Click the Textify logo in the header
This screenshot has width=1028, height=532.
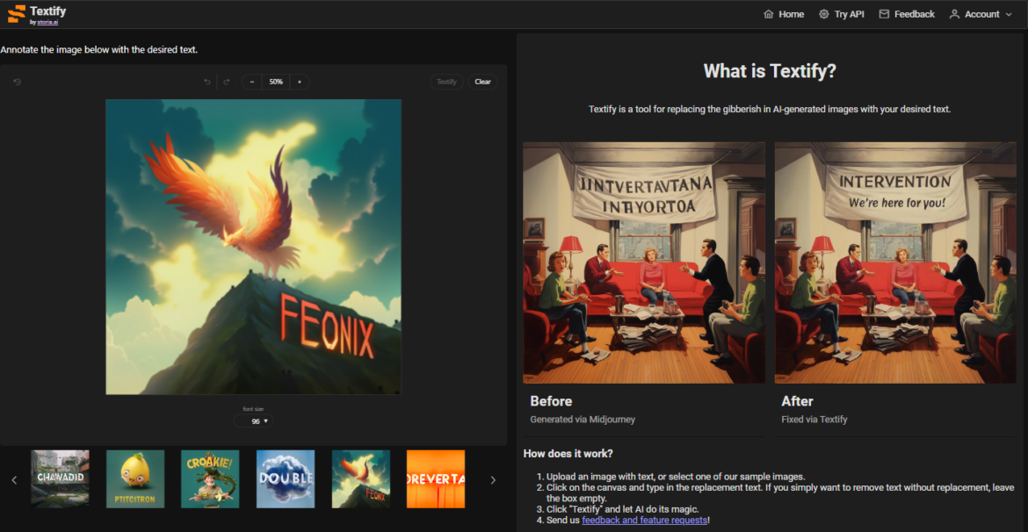36,14
